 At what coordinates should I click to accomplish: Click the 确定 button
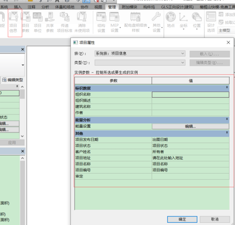(182, 219)
